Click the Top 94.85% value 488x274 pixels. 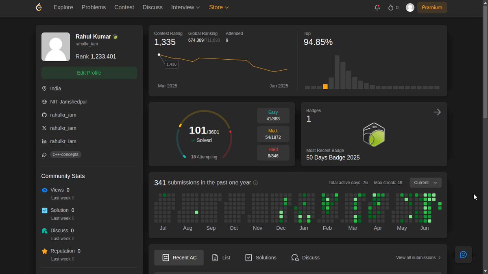[x=318, y=42]
